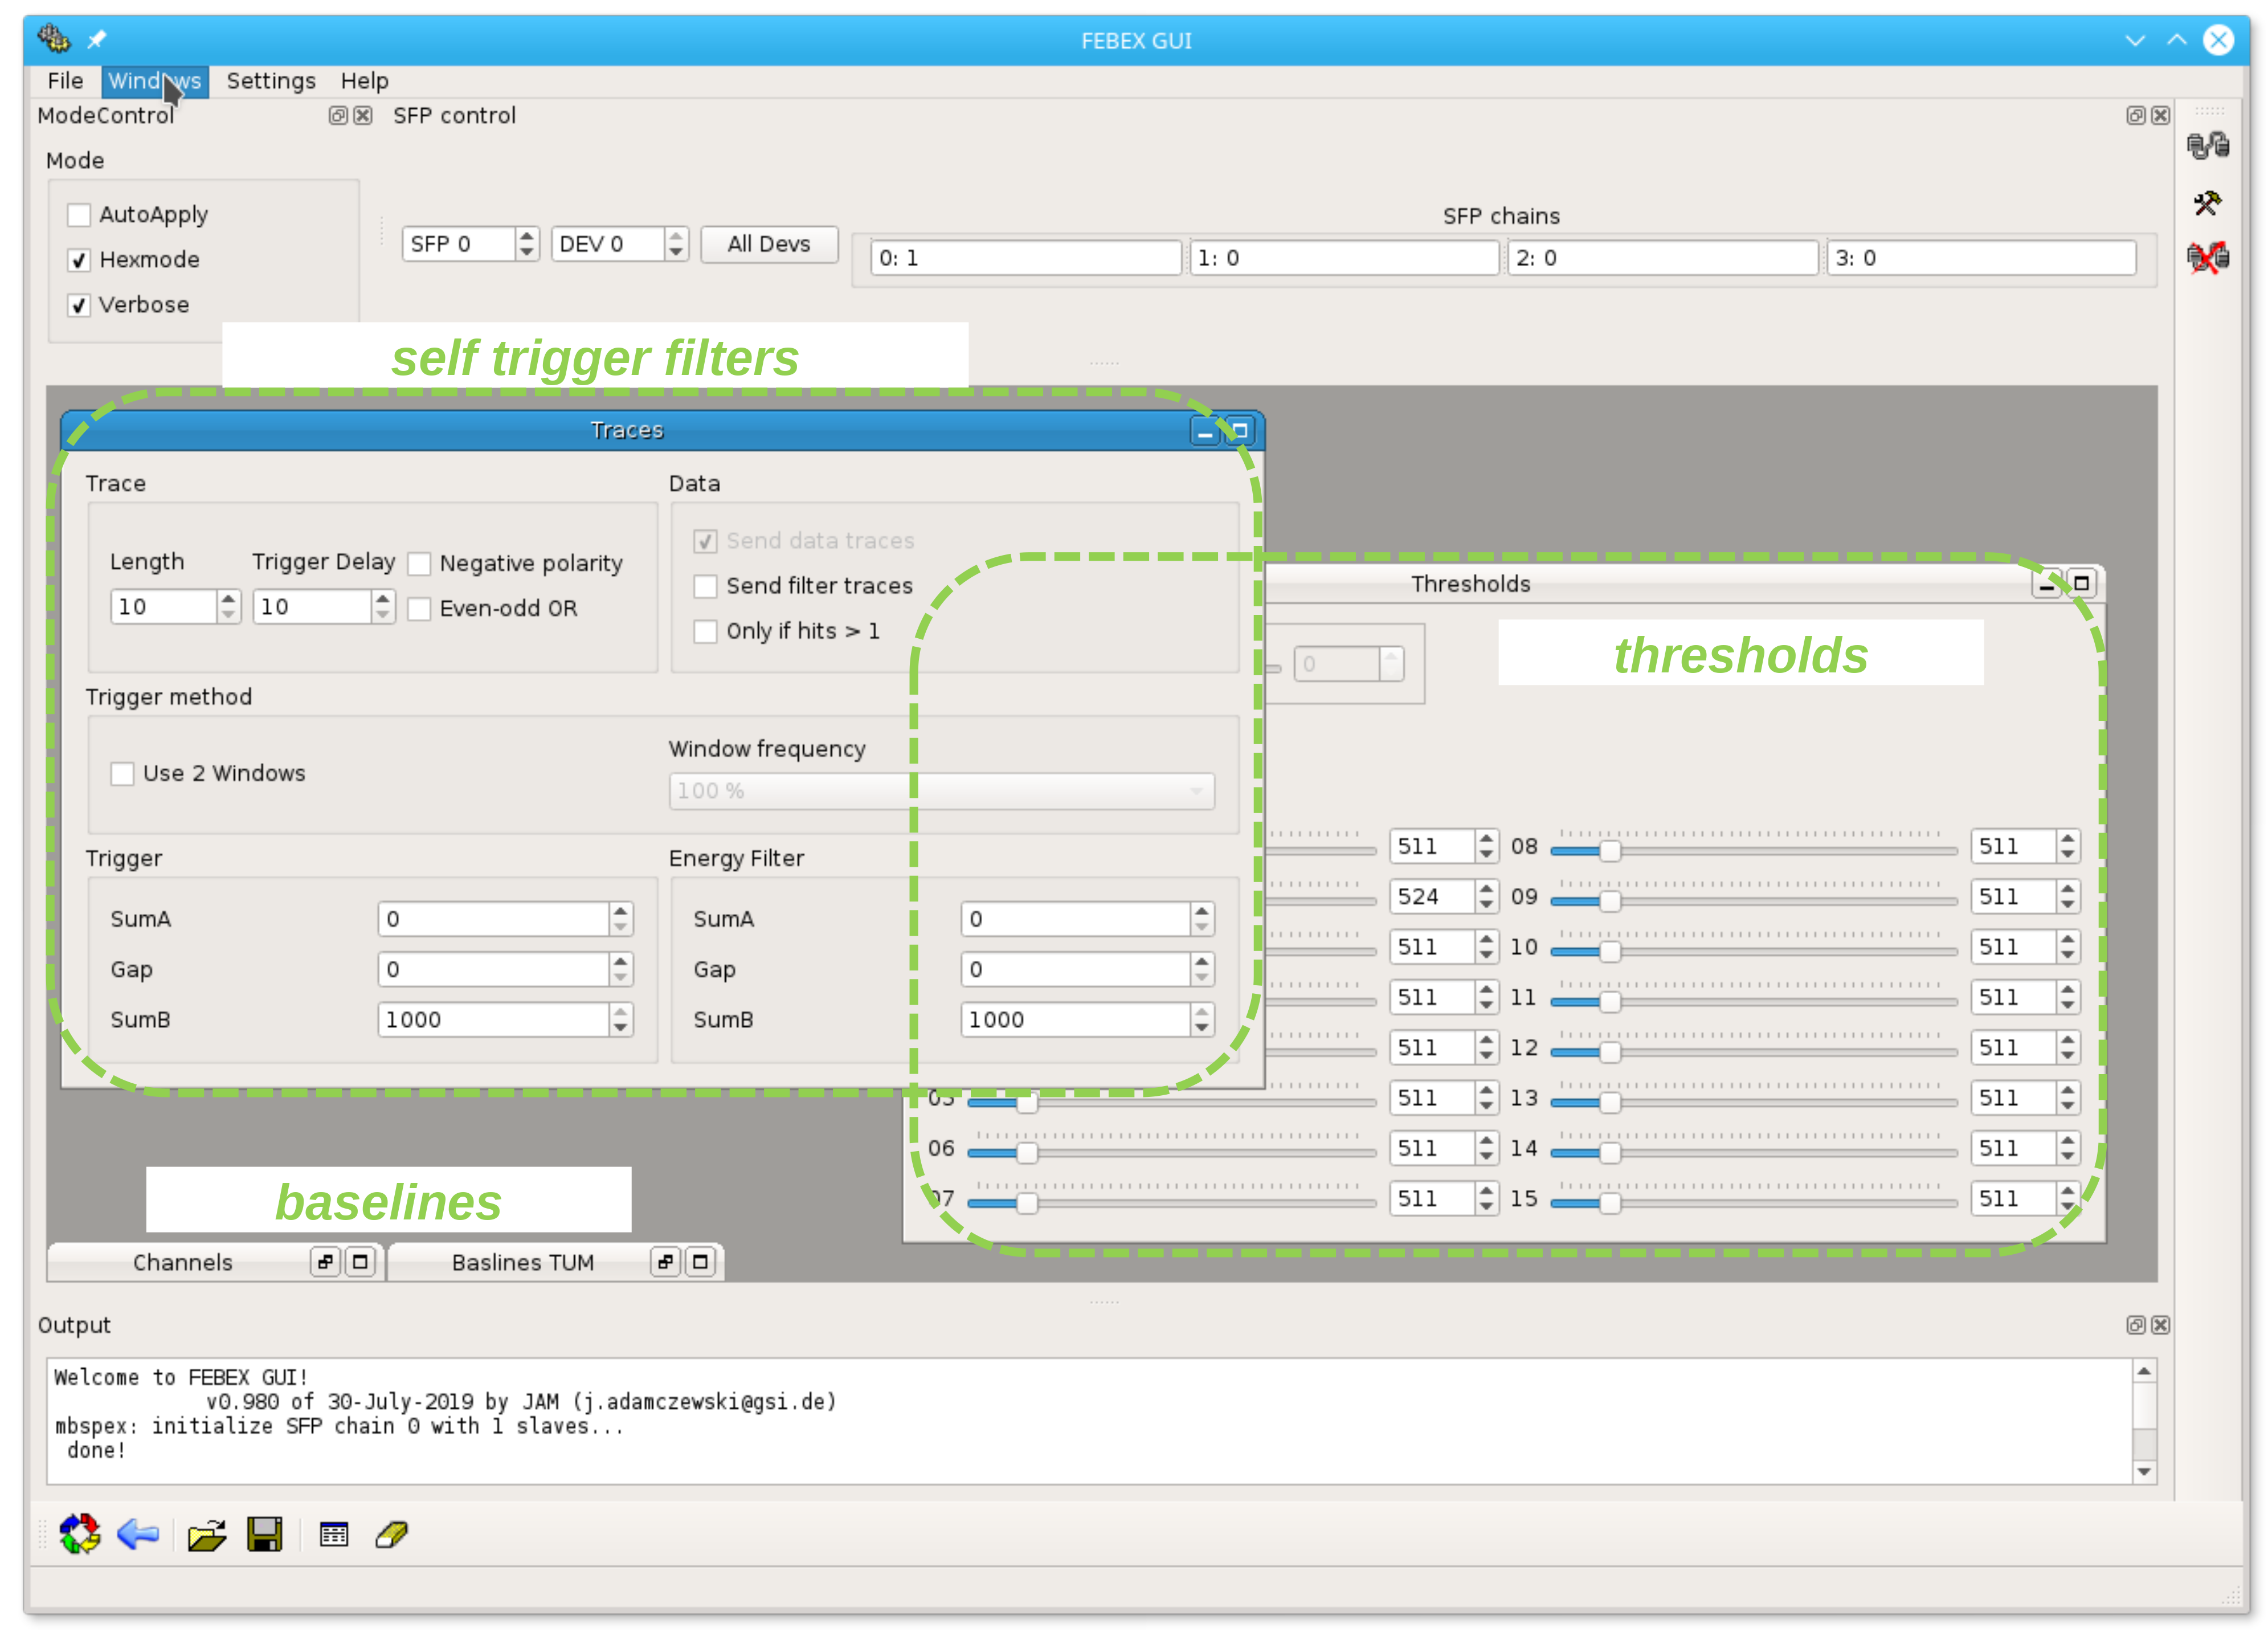Screen dimensions: 2268x1636
Task: Enable Only if hits > 1 checkbox
Action: pos(706,631)
